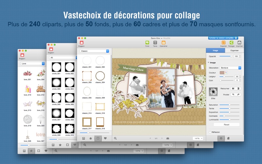Image resolution: width=262 pixels, height=164 pixels.
Task: Select the Texte tool icon
Action: coord(155,43)
